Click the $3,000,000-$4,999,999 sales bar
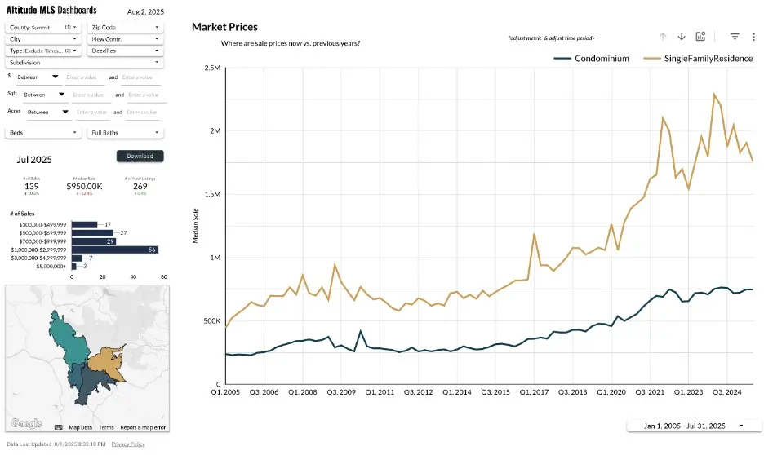This screenshot has width=764, height=455. coord(77,258)
